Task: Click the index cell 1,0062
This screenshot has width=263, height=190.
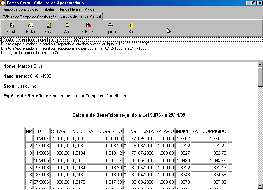Action: click(78, 146)
